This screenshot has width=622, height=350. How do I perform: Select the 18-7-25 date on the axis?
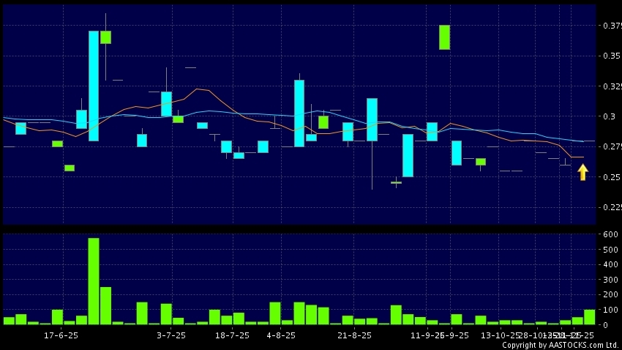point(232,335)
